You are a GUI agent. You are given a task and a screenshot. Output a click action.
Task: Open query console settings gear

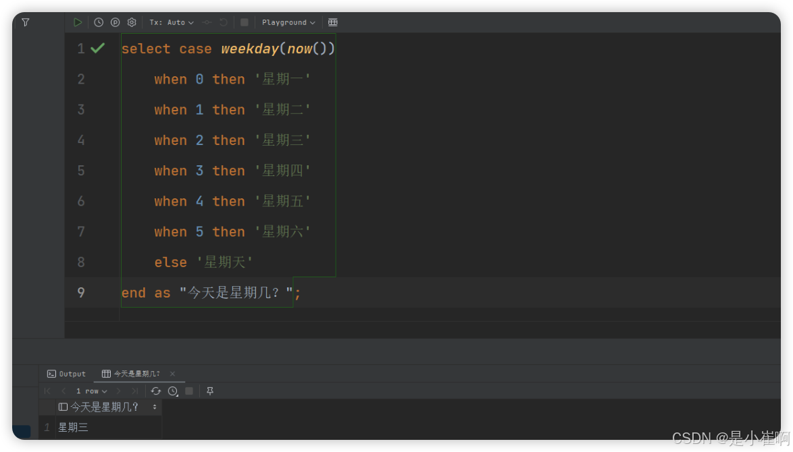click(x=132, y=22)
